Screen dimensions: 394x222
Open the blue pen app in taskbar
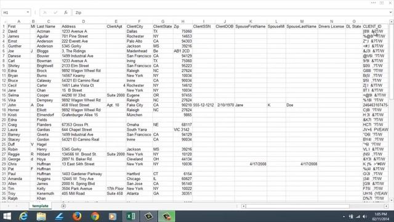(x=59, y=216)
